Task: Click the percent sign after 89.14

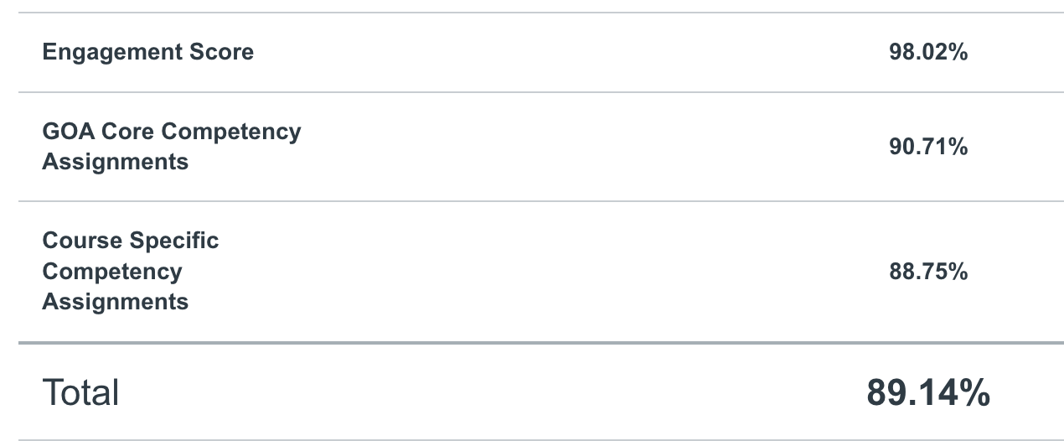Action: coord(975,392)
